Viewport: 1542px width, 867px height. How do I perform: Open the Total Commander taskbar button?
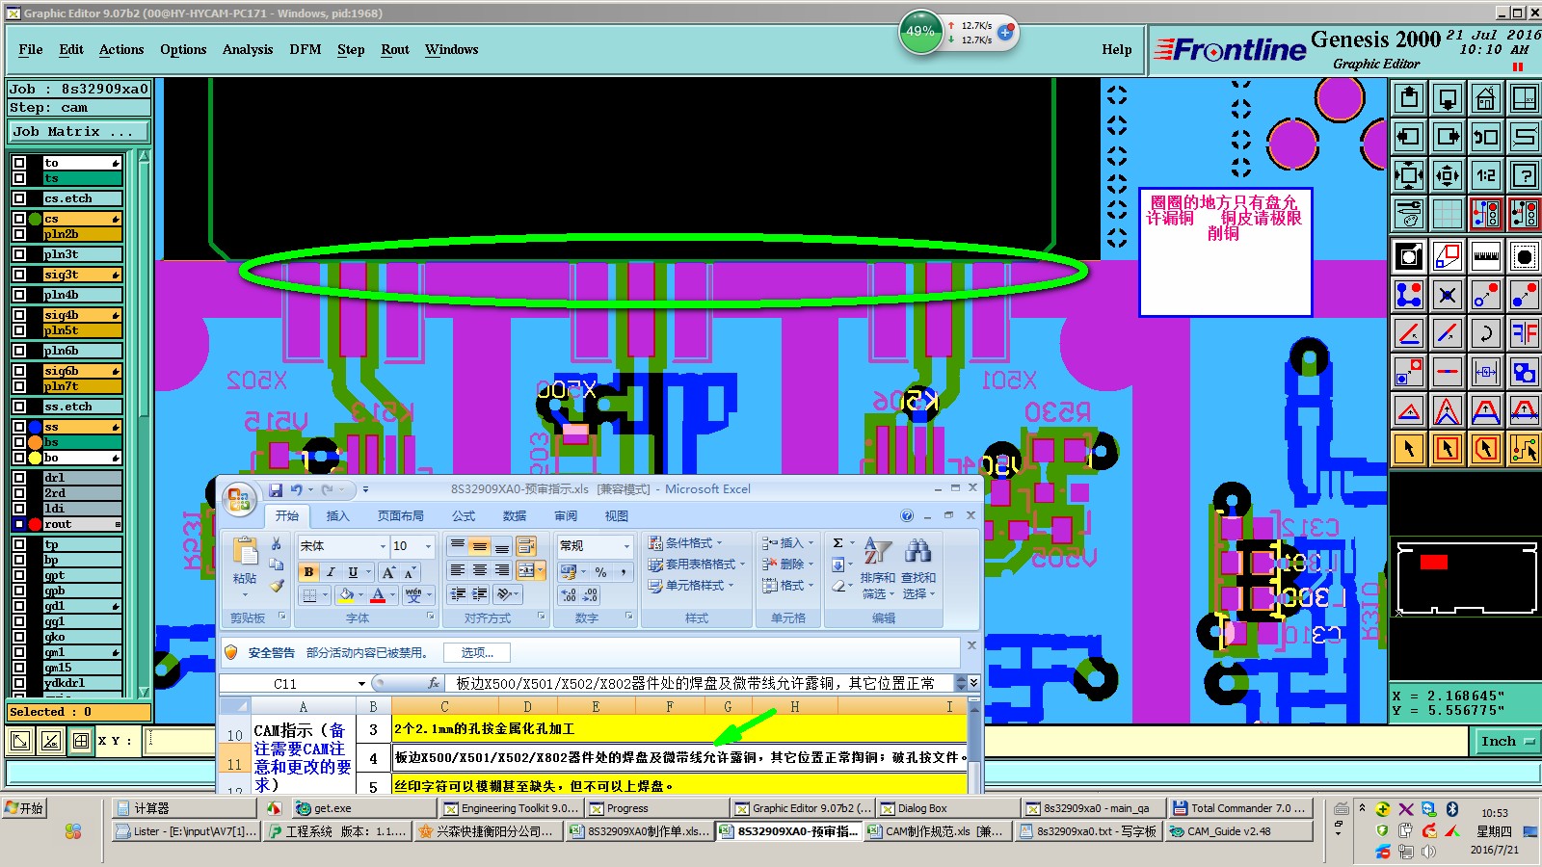coord(1237,808)
